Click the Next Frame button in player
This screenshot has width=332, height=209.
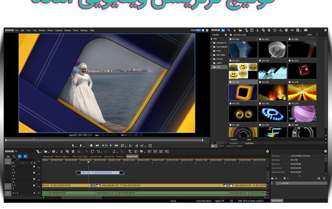(x=111, y=146)
